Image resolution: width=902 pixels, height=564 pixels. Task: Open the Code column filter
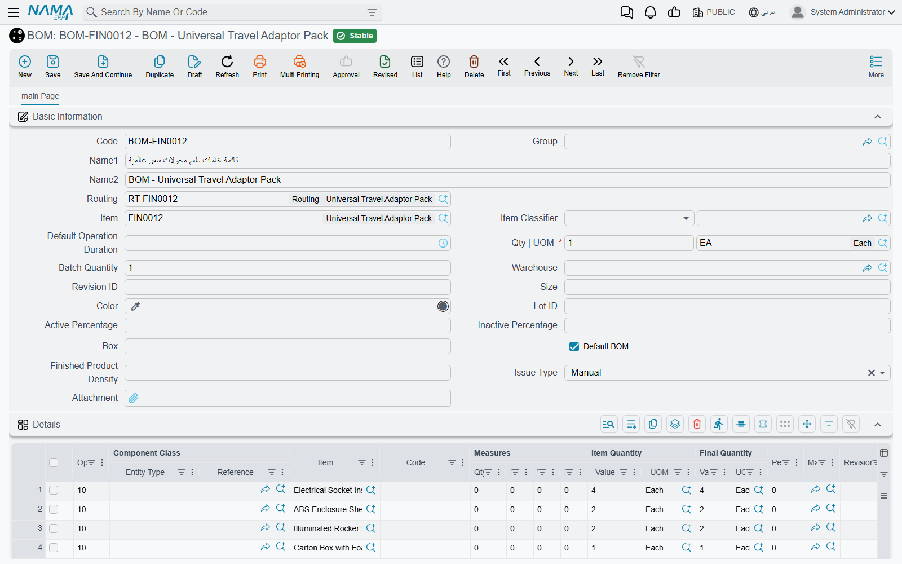point(452,462)
